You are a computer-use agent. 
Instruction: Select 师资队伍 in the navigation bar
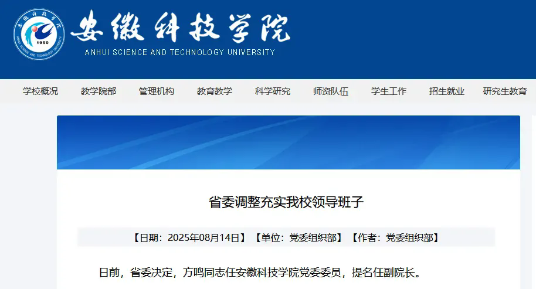pos(331,91)
